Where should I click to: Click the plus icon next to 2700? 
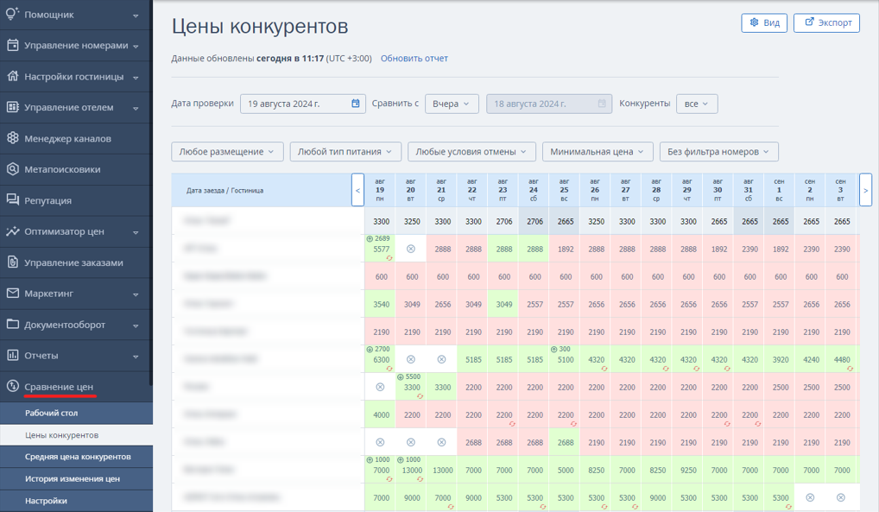370,350
